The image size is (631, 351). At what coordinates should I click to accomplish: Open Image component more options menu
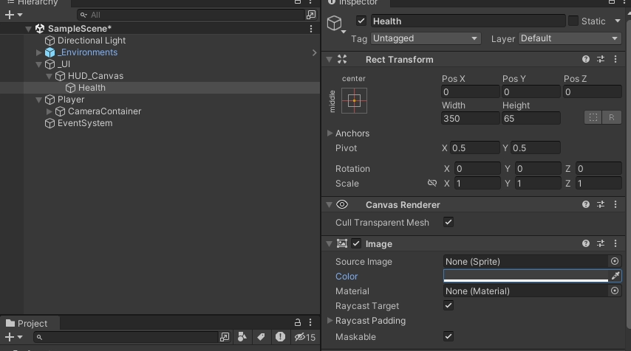tap(615, 243)
